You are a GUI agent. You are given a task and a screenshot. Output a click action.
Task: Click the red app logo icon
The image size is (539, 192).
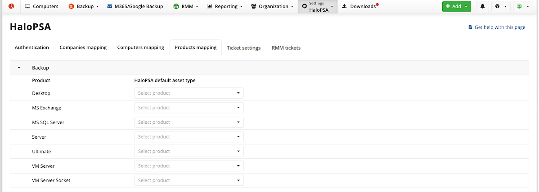[11, 6]
